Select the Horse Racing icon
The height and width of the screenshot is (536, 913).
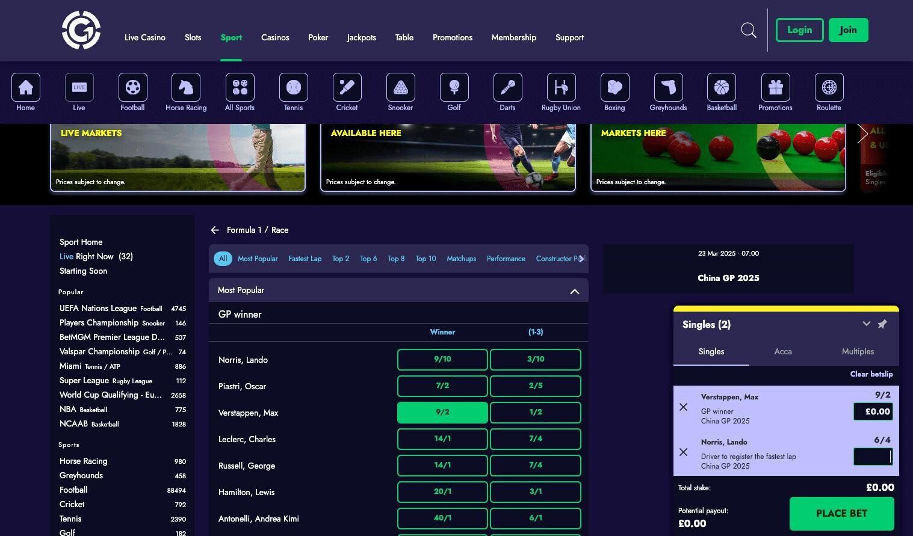click(186, 88)
